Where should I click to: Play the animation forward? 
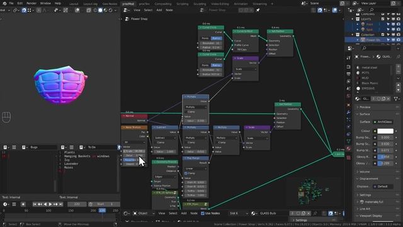click(x=50, y=204)
